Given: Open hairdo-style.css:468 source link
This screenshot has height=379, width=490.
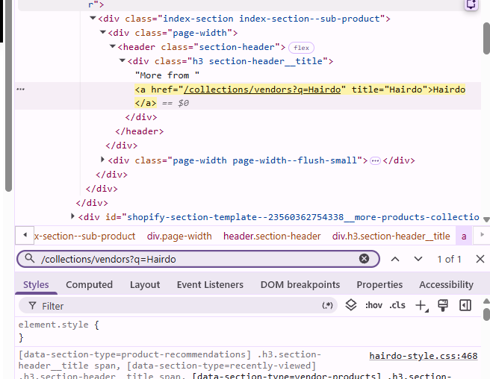Looking at the screenshot, I should point(424,356).
